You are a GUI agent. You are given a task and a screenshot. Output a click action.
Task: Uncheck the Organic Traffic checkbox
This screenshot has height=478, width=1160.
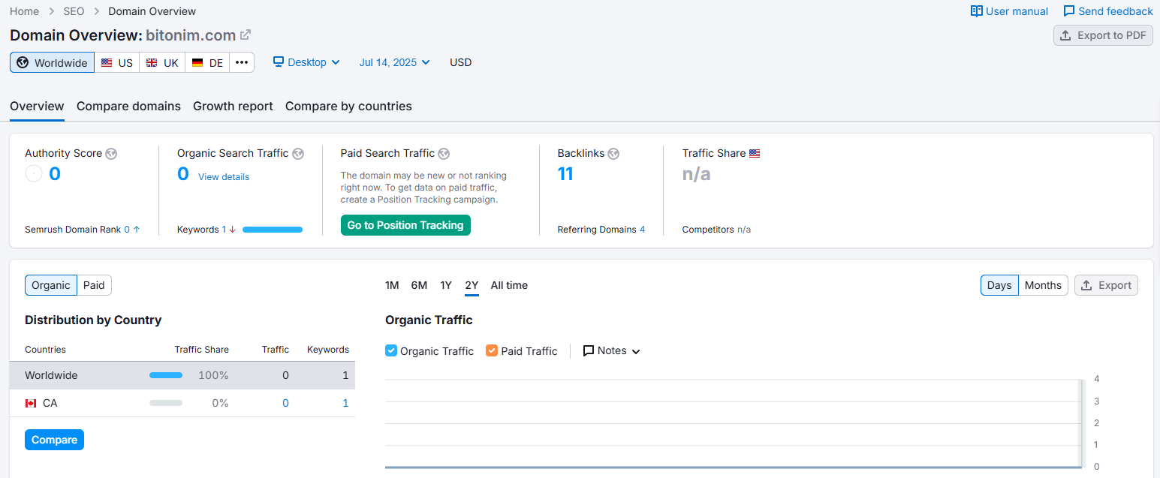(x=390, y=350)
